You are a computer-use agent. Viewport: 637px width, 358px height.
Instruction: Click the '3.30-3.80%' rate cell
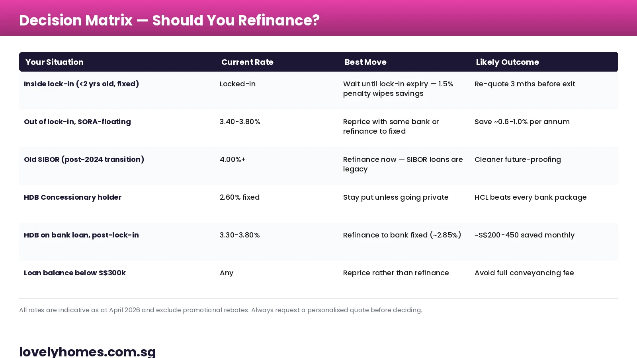point(240,235)
